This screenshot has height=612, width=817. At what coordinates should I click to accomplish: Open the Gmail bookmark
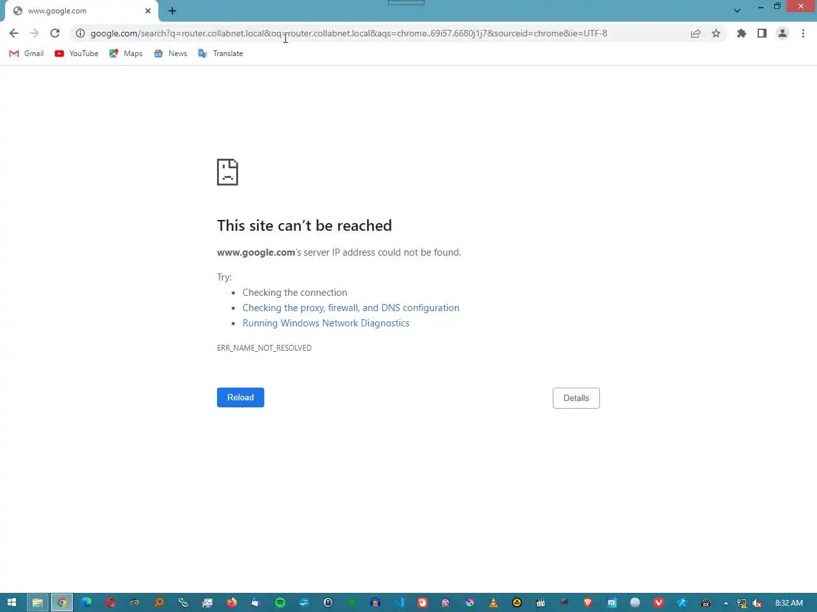point(27,54)
